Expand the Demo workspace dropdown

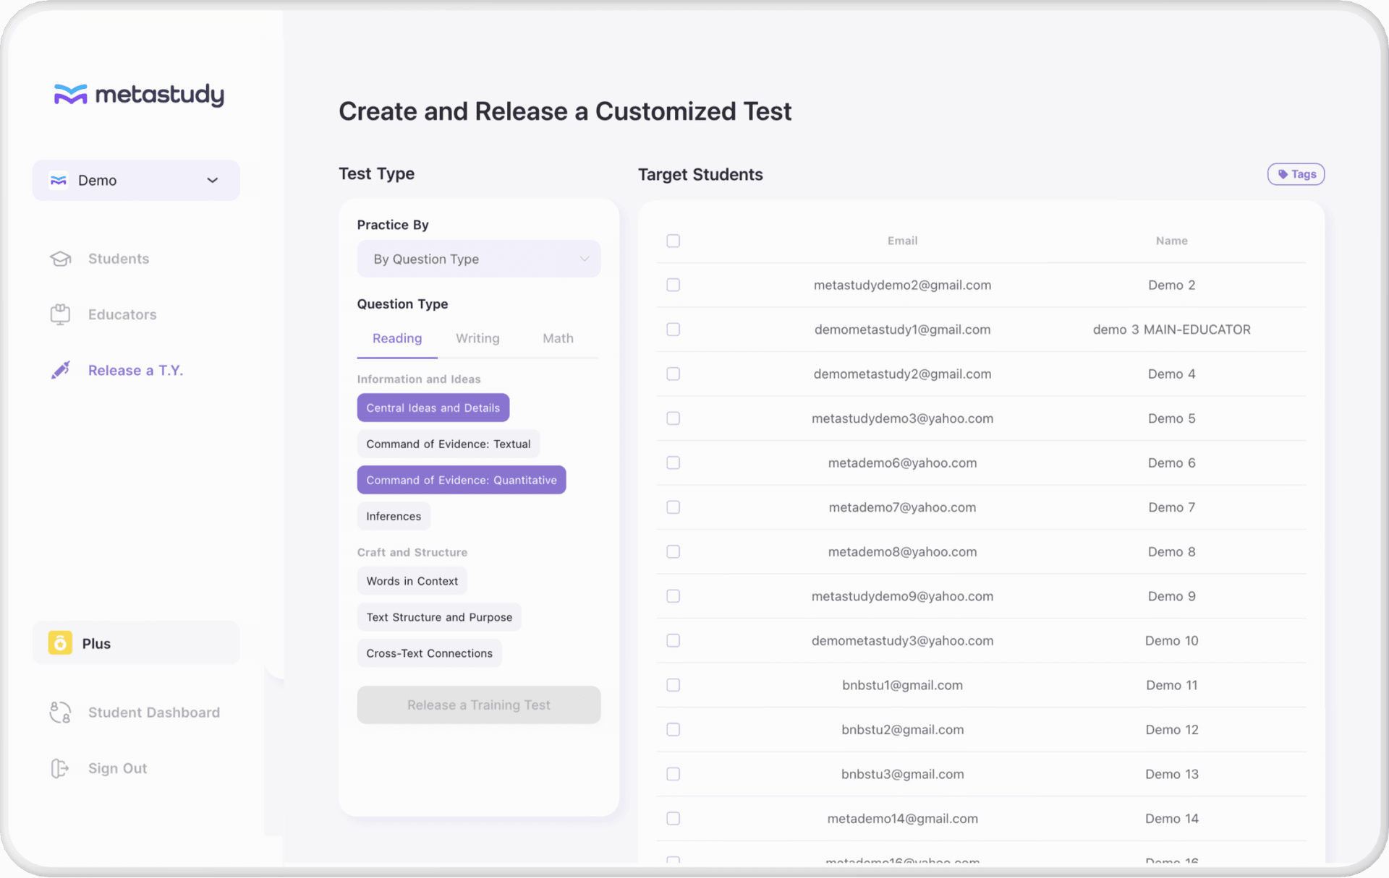[x=136, y=180]
